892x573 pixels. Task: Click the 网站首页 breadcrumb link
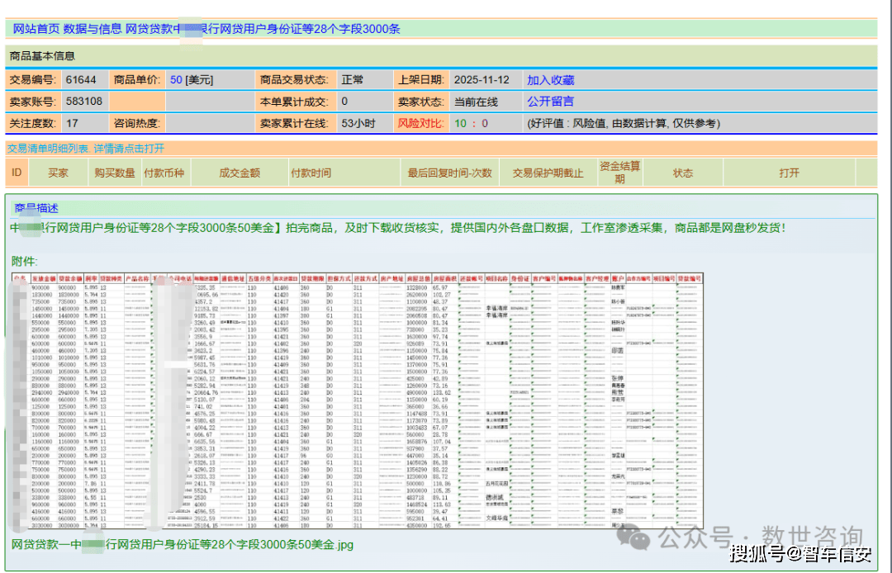point(36,29)
